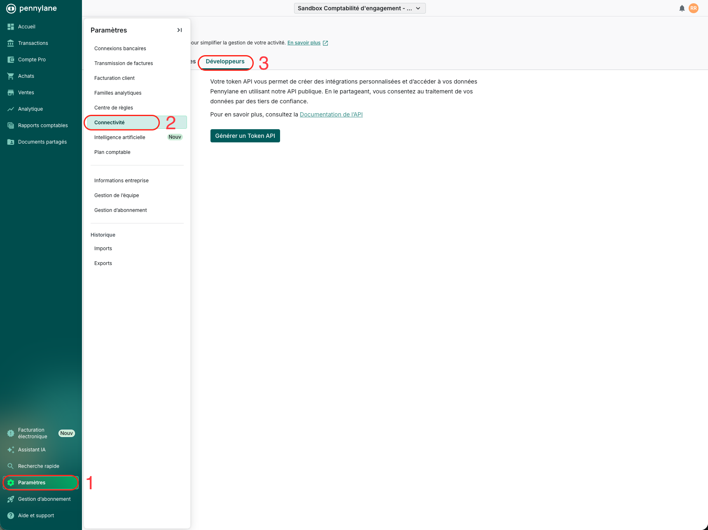
Task: Open the Documentation de l'API link
Action: click(x=331, y=114)
